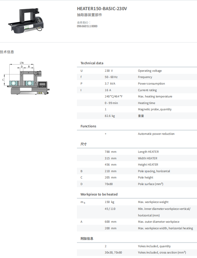Viewport: 197px width, 258px height.
Task: Click the 尺寸 dimensions heading
Action: pyautogui.click(x=84, y=144)
